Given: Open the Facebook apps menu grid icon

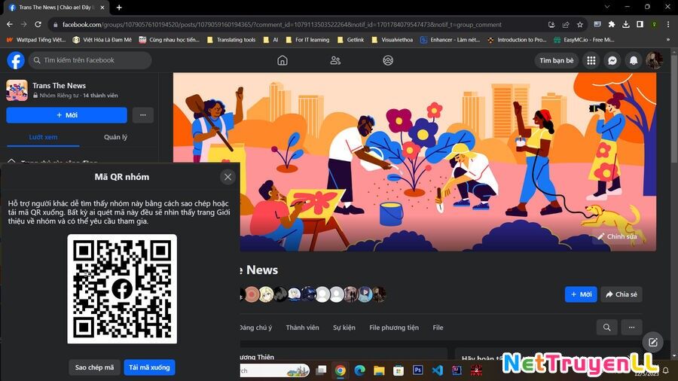Looking at the screenshot, I should pyautogui.click(x=591, y=60).
